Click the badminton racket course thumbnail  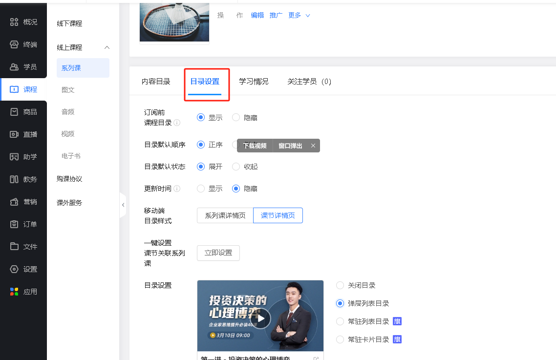[x=174, y=22]
